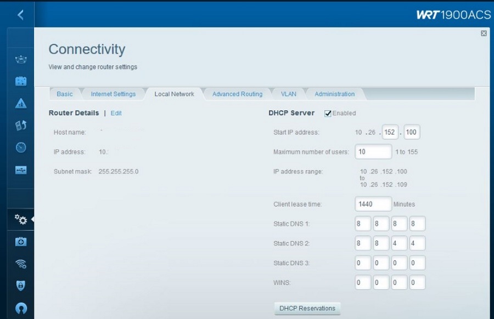The image size is (494, 319).
Task: Click the range end address 10.26.152.109
Action: tap(384, 185)
